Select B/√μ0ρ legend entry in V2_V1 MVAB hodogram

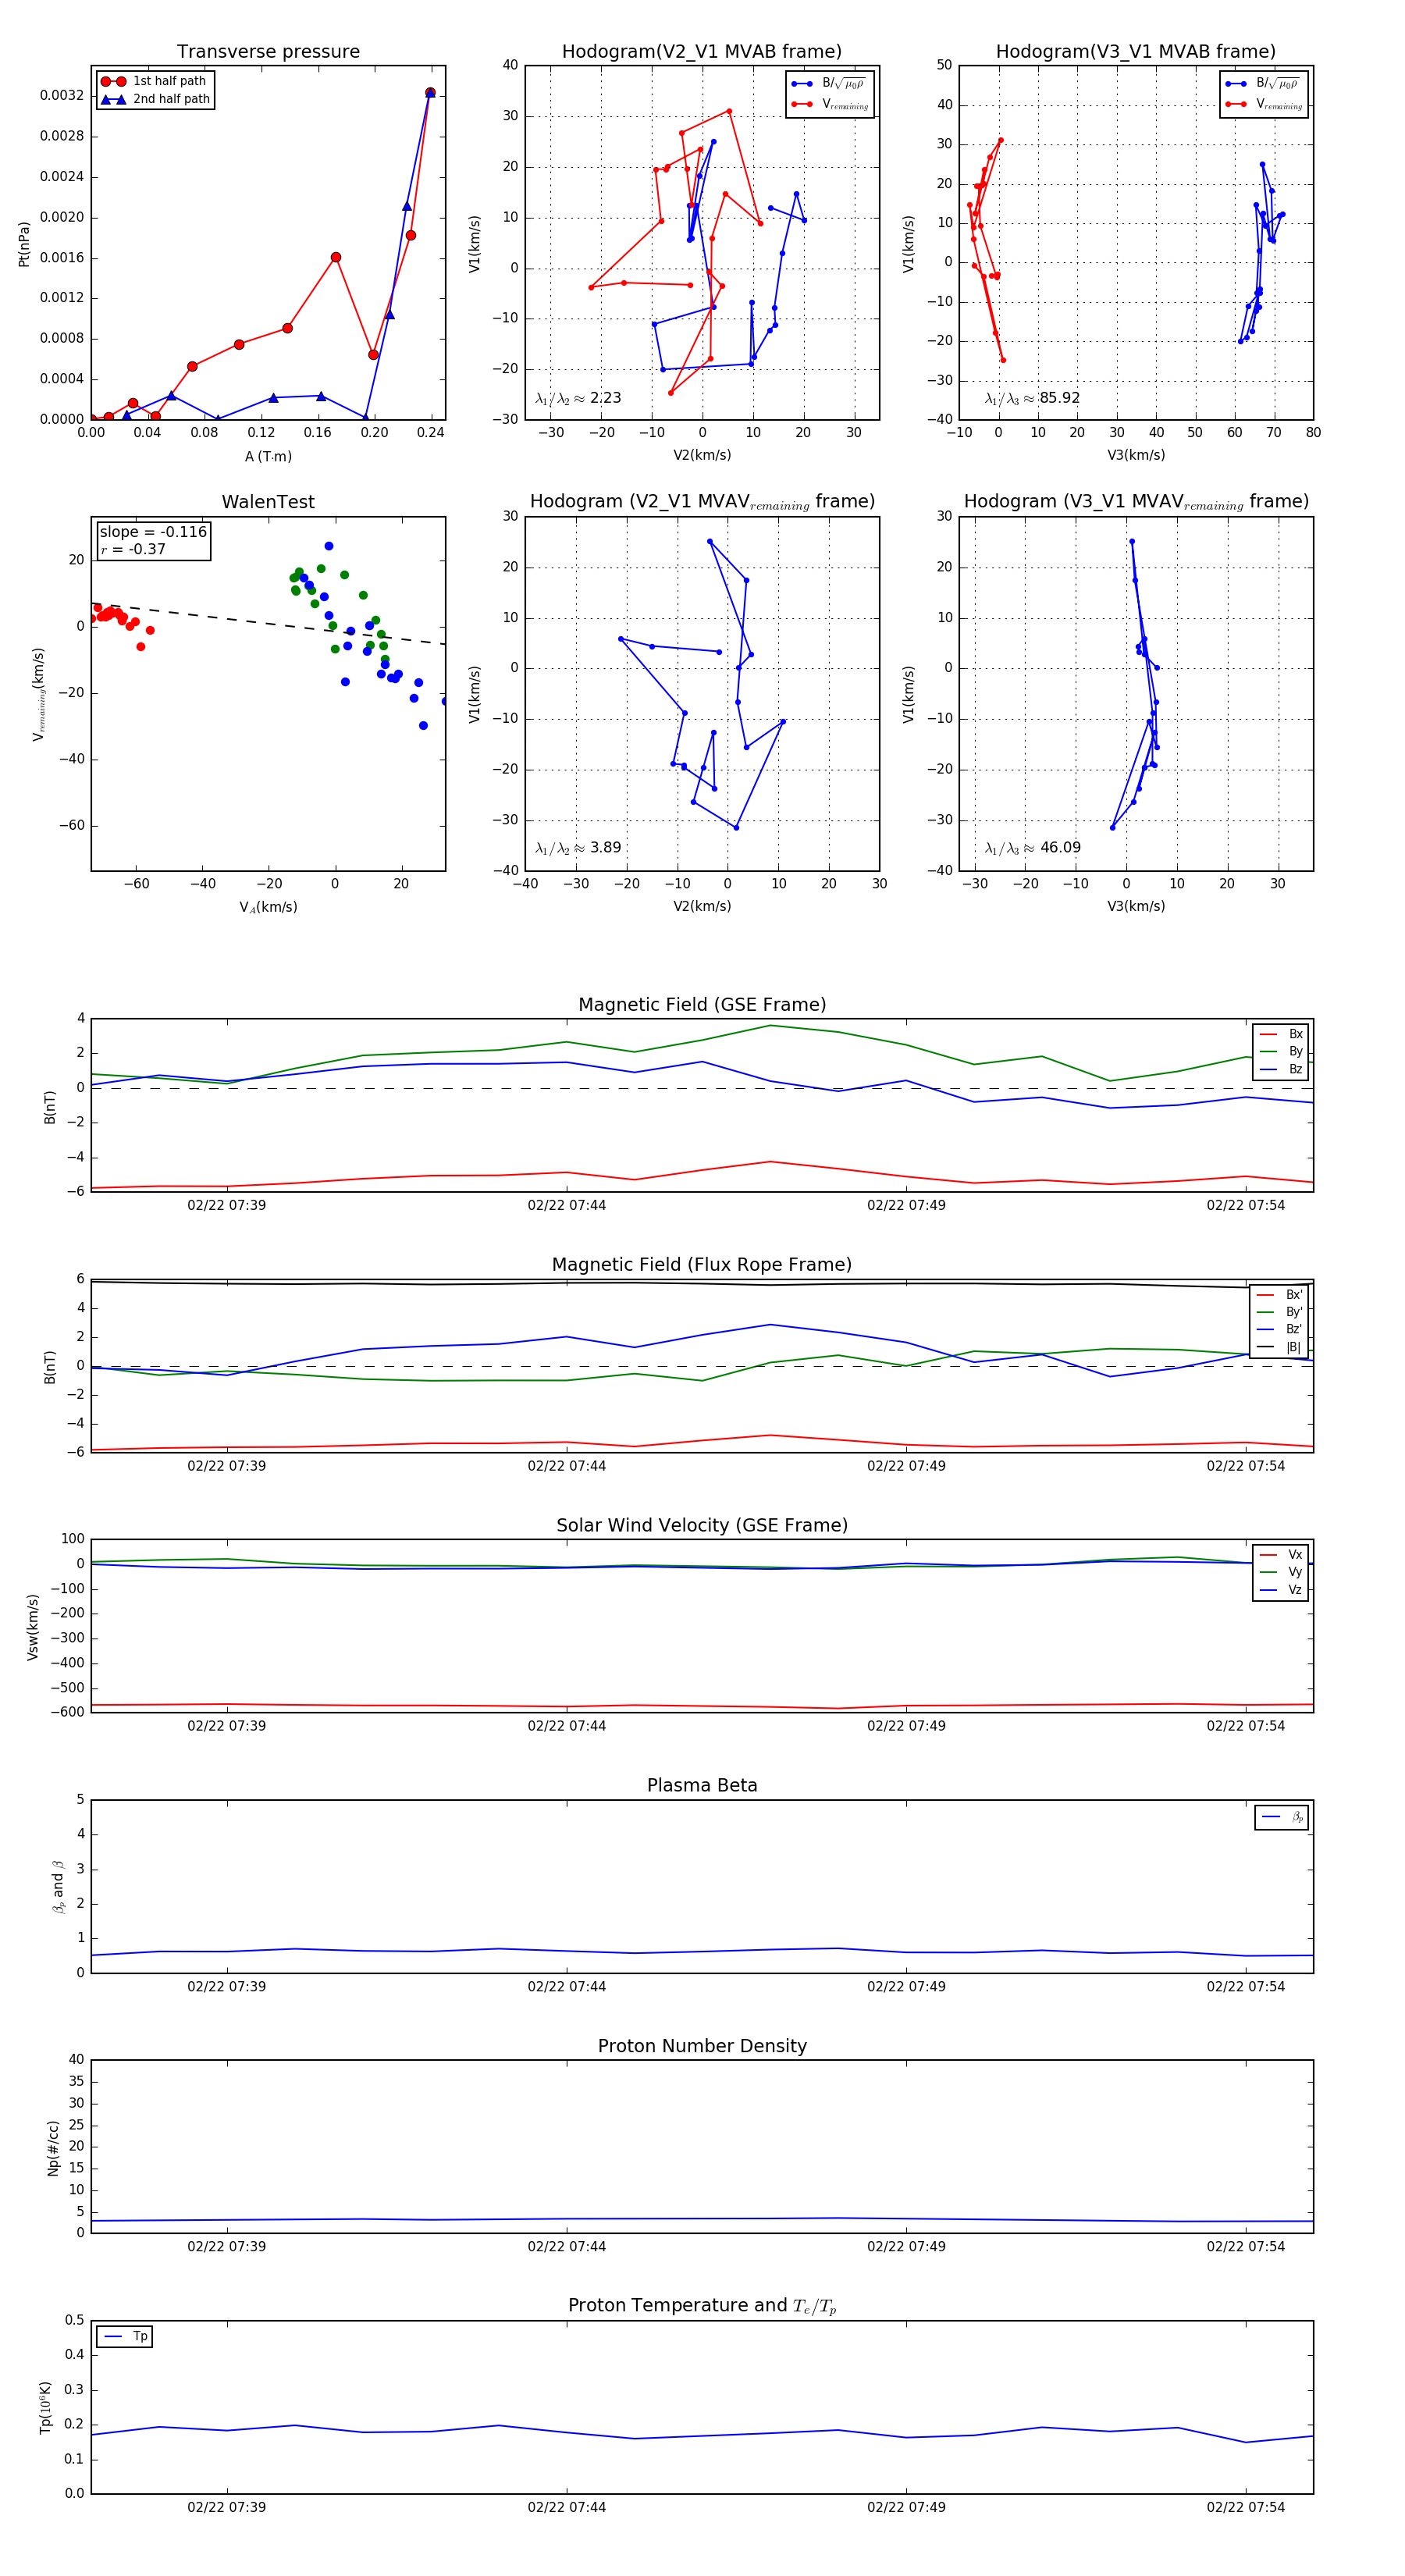(829, 84)
